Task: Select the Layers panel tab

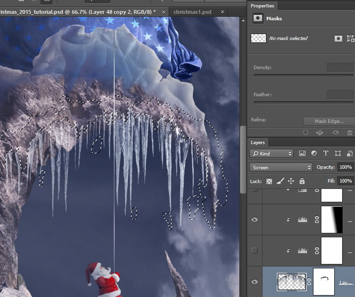Action: click(258, 142)
